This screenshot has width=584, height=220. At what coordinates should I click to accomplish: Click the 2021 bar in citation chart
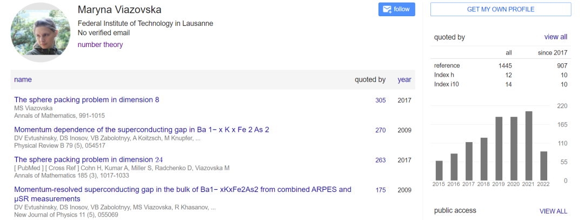(529, 146)
